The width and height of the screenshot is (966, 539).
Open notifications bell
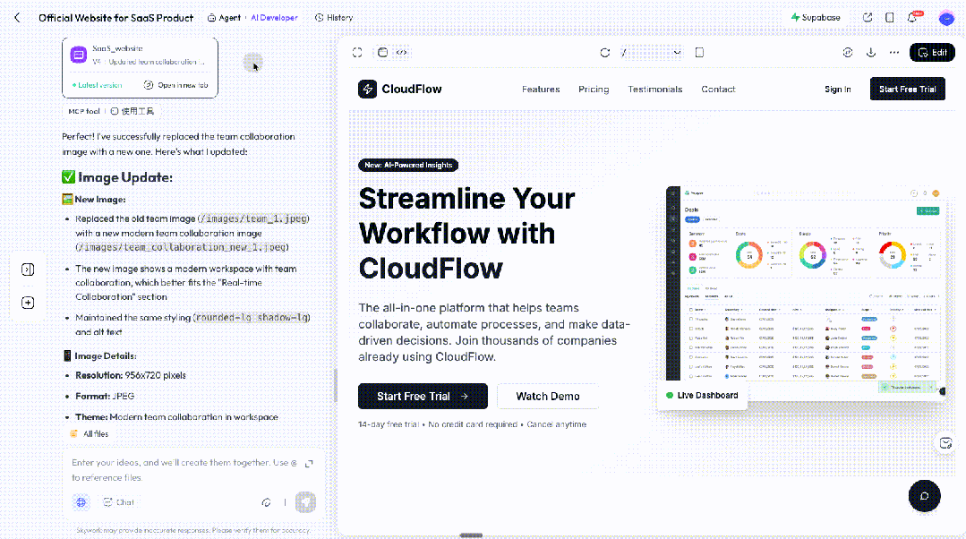pyautogui.click(x=912, y=18)
